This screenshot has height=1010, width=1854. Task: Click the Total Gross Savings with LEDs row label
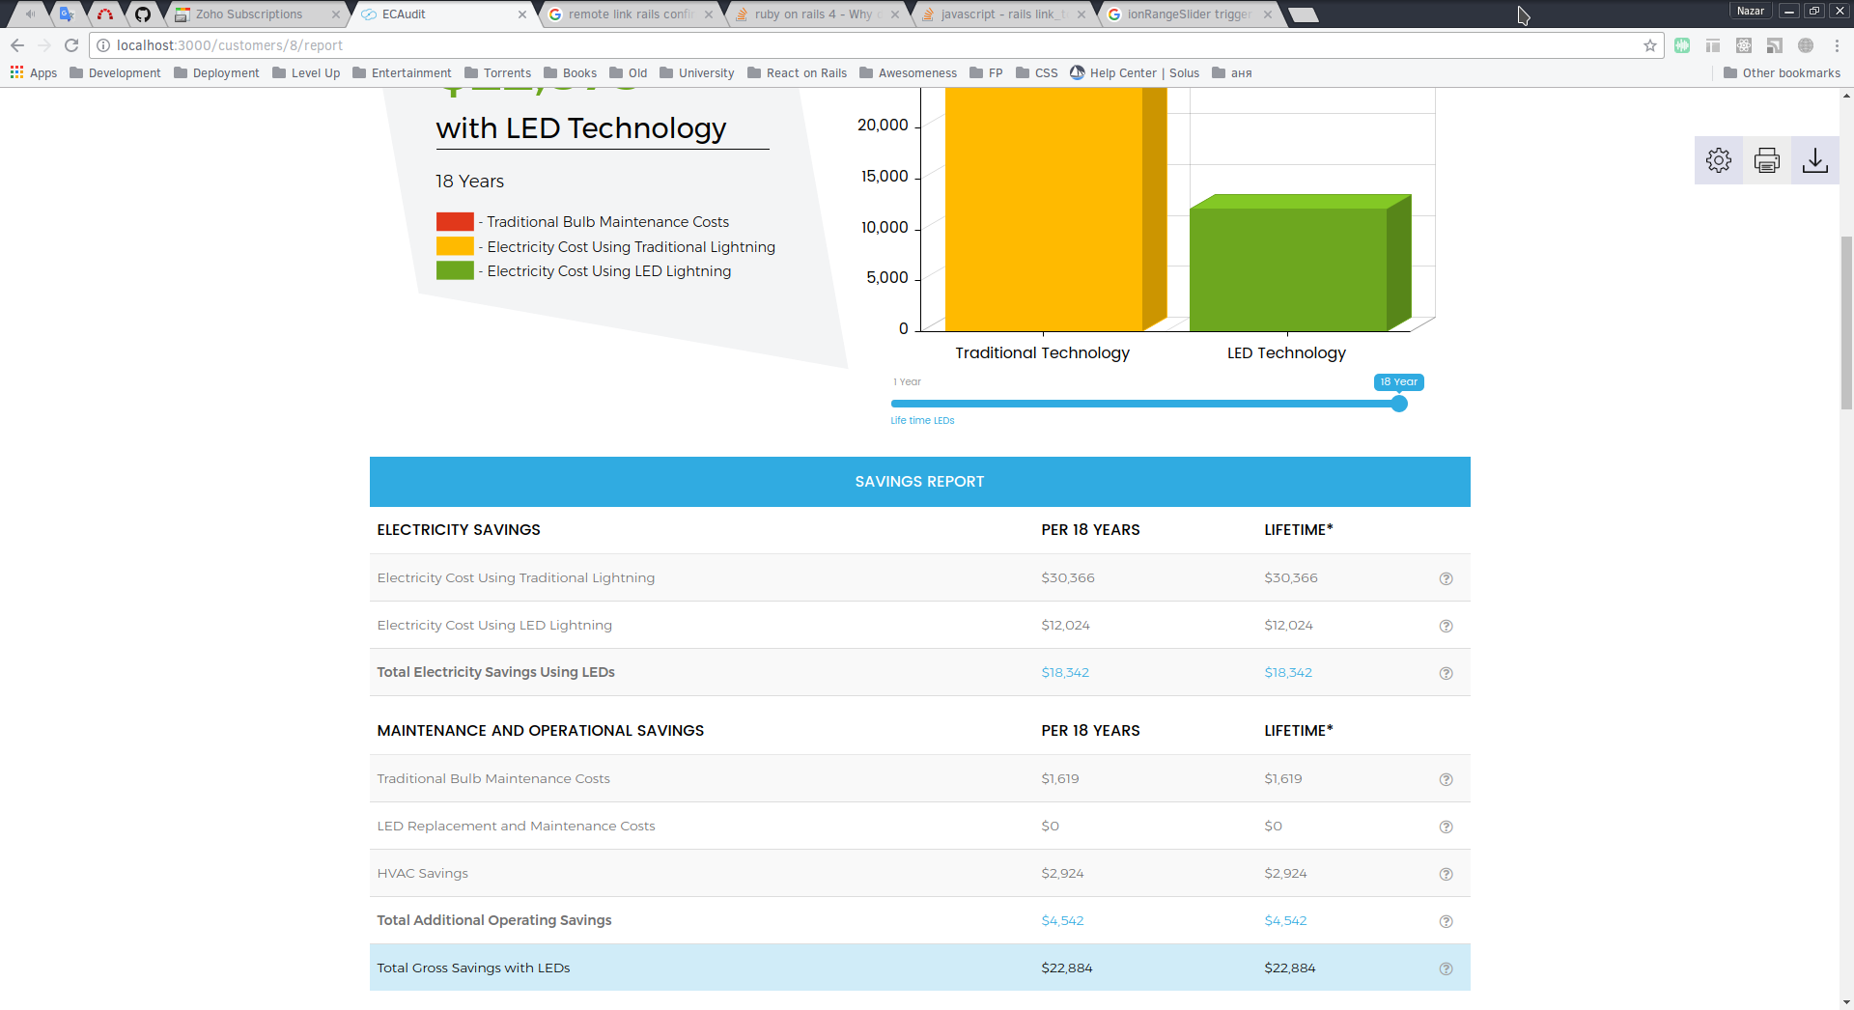point(473,968)
